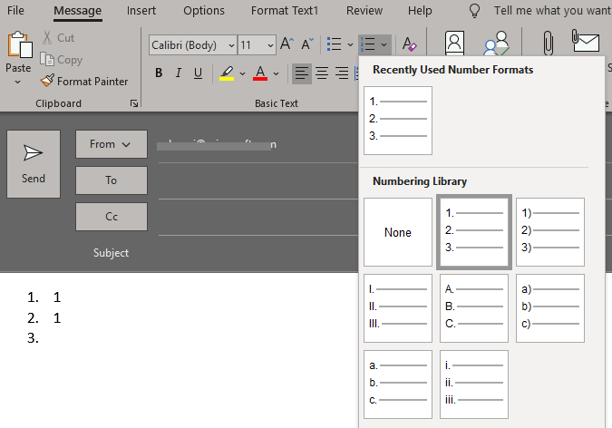Image resolution: width=612 pixels, height=428 pixels.
Task: Switch to the Options tab
Action: coord(204,11)
